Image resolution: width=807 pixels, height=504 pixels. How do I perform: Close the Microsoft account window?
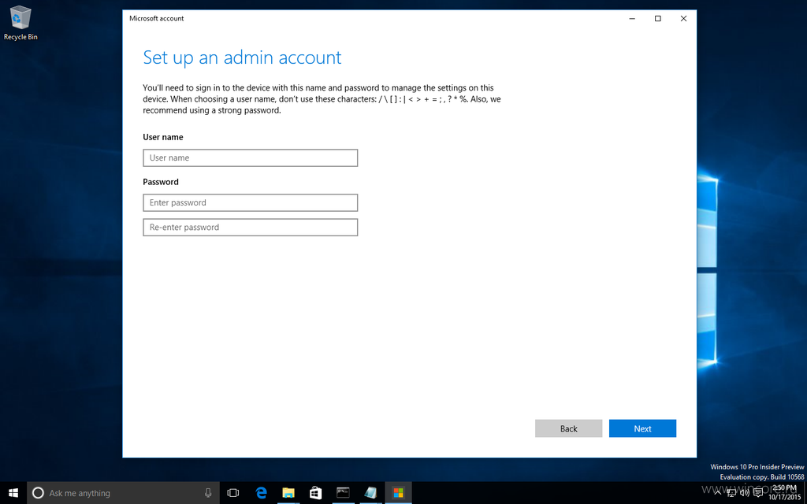point(683,19)
